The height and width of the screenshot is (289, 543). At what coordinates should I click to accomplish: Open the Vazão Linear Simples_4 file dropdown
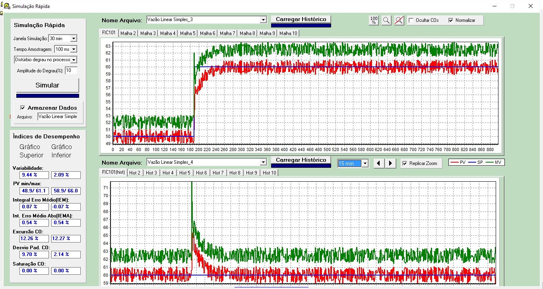point(263,162)
